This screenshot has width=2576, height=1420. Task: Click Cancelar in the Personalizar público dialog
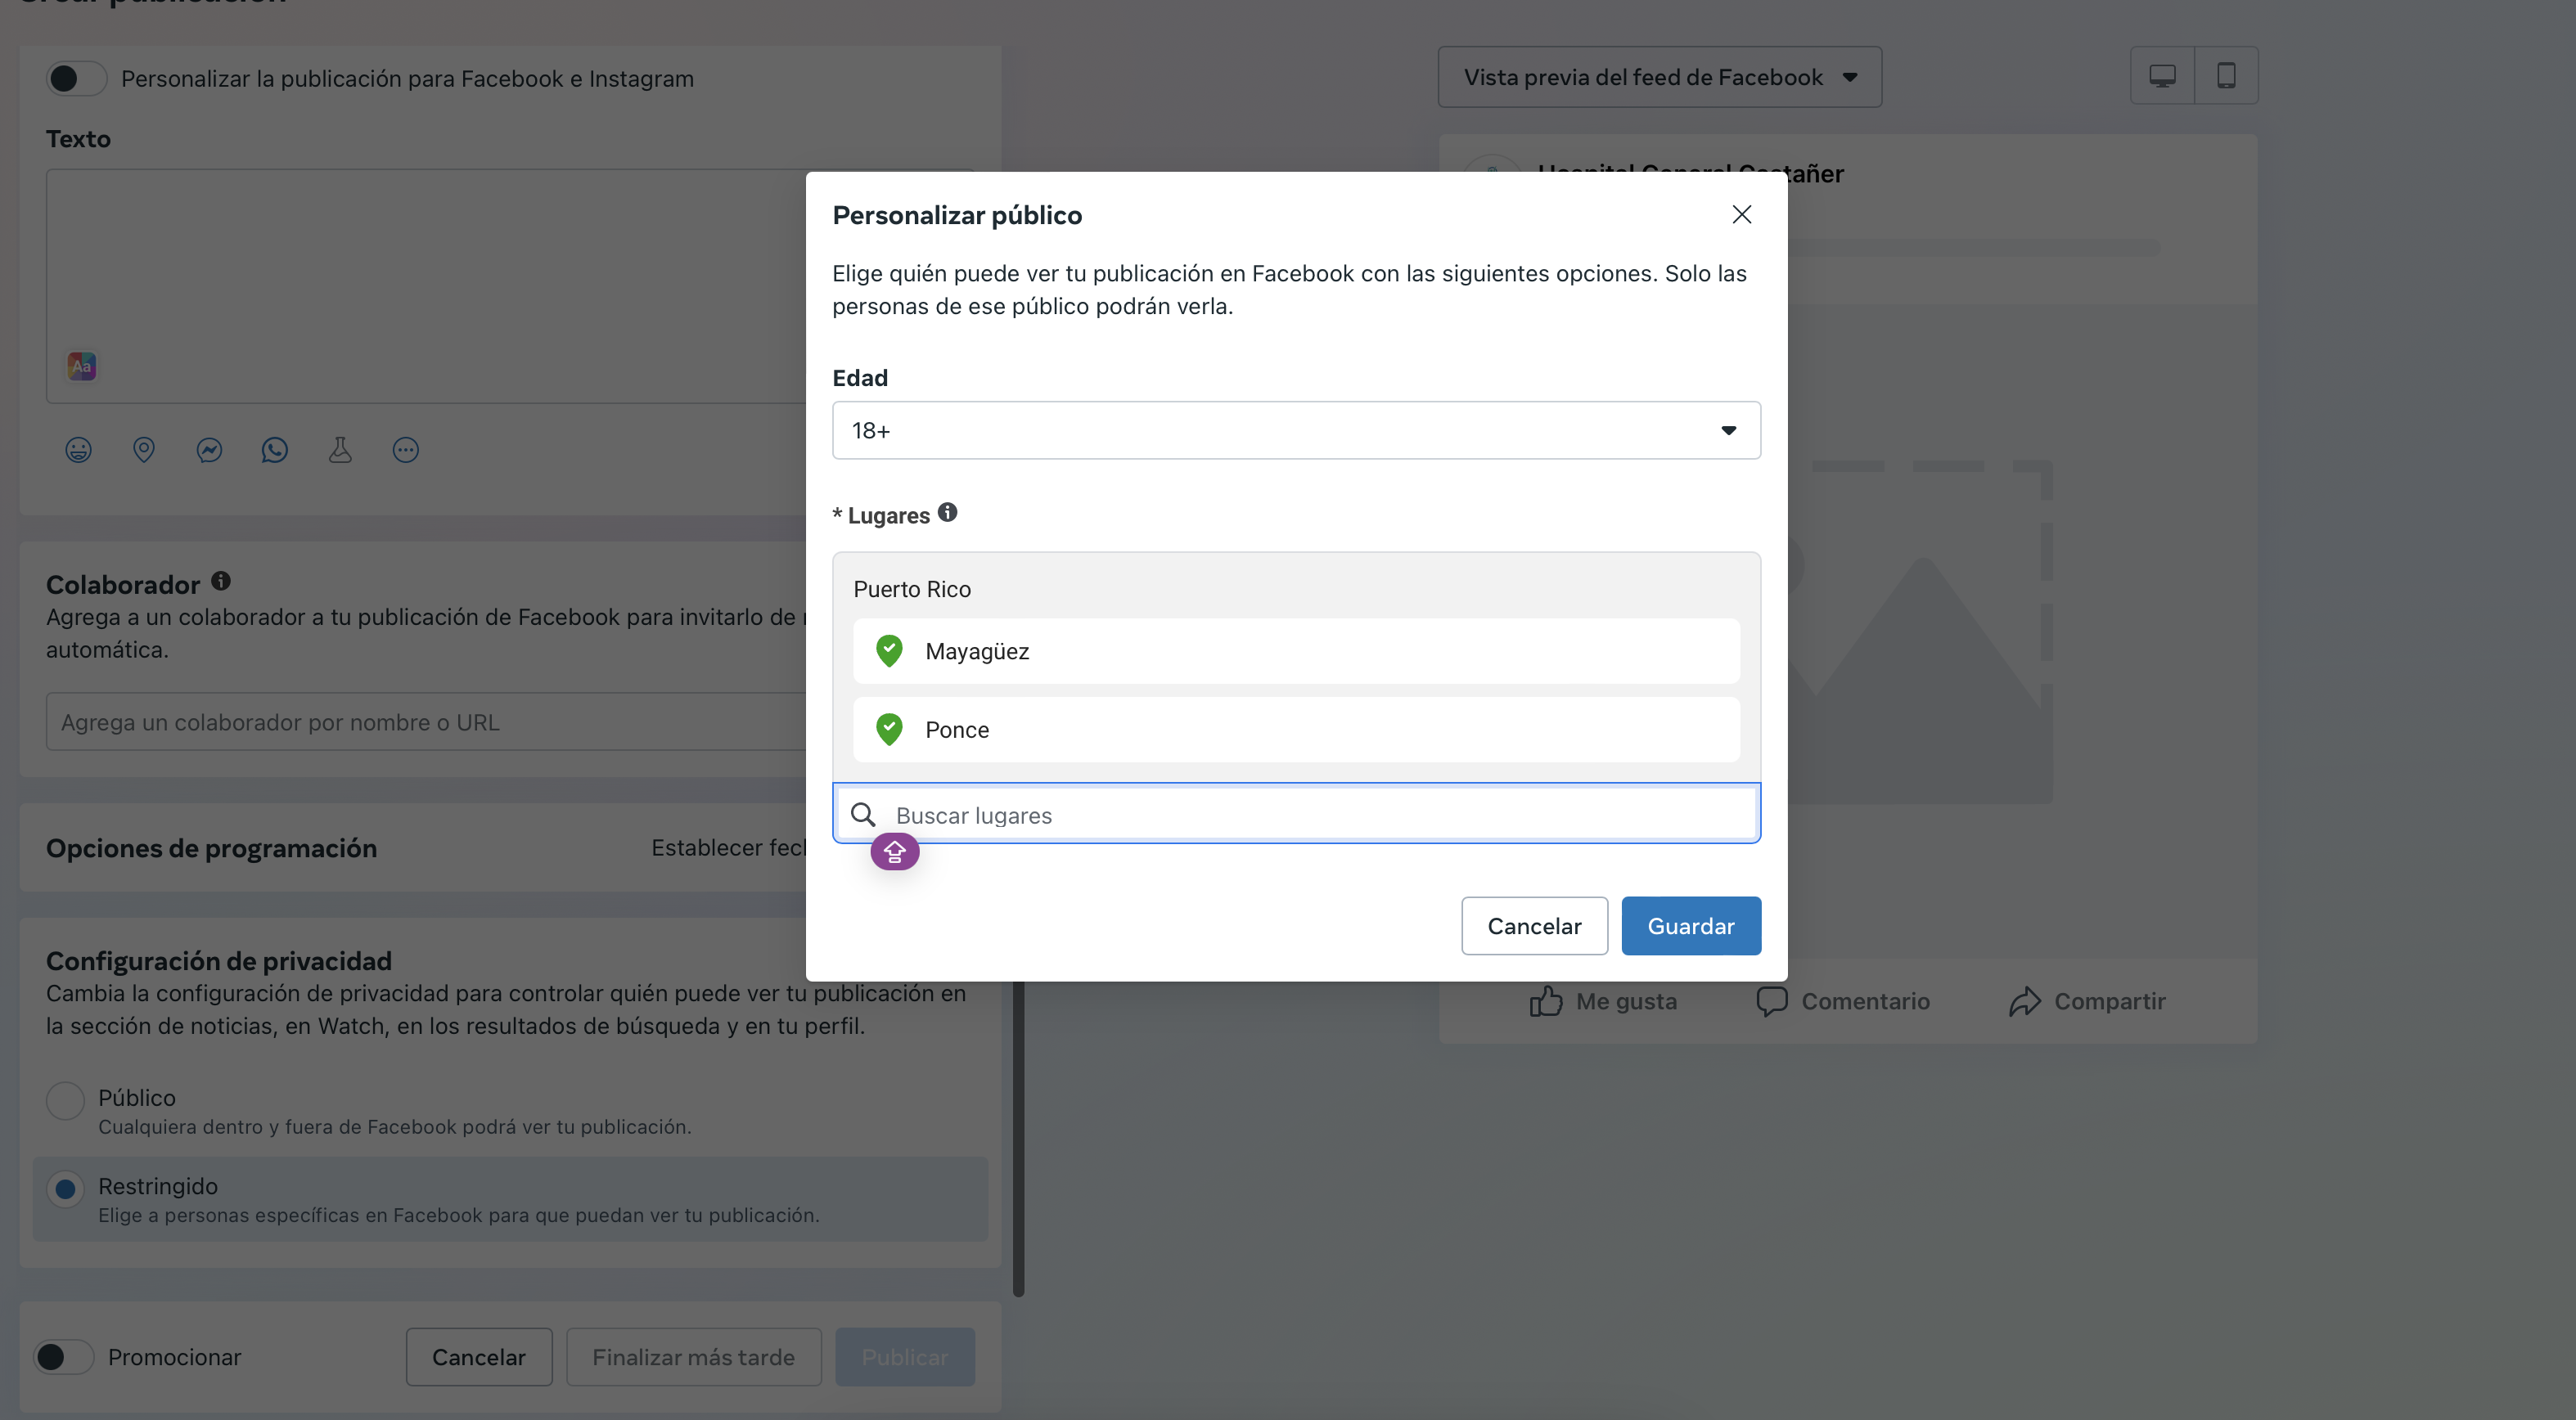(x=1533, y=925)
